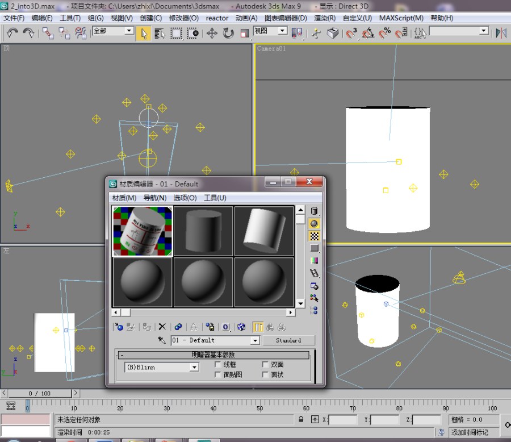Image resolution: width=511 pixels, height=442 pixels.
Task: Open the 渲染(R) menu
Action: pyautogui.click(x=325, y=18)
